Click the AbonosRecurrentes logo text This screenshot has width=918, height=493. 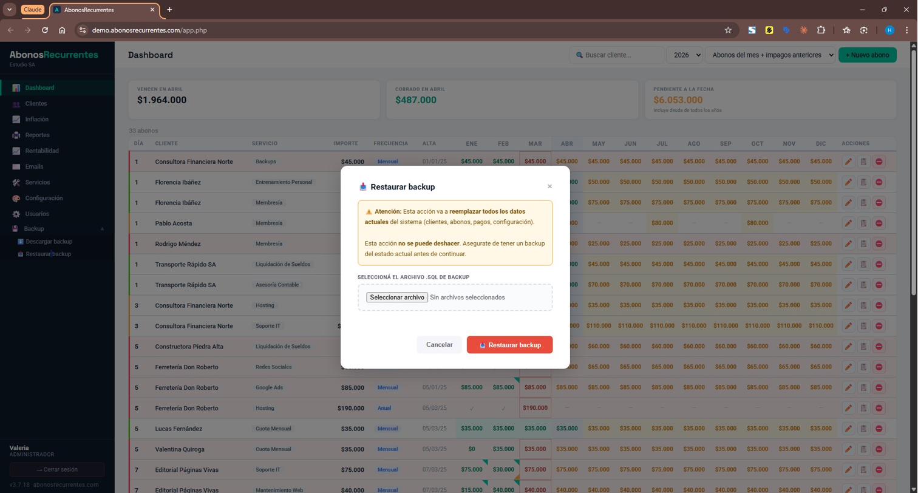[x=53, y=55]
